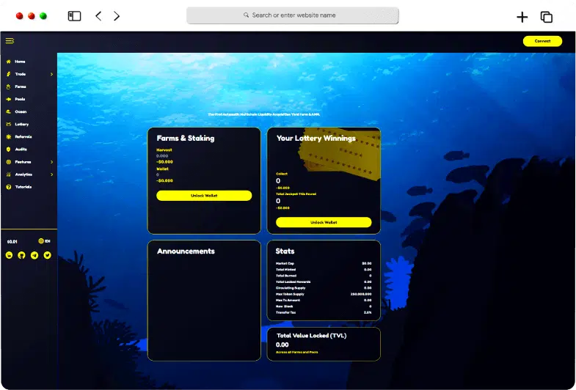This screenshot has width=576, height=390.
Task: Click Unlock Wallet in Your Lottery Winnings
Action: point(324,222)
